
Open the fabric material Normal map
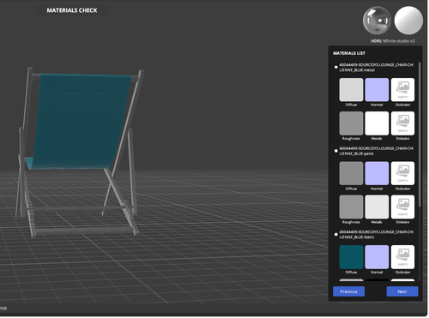(377, 257)
